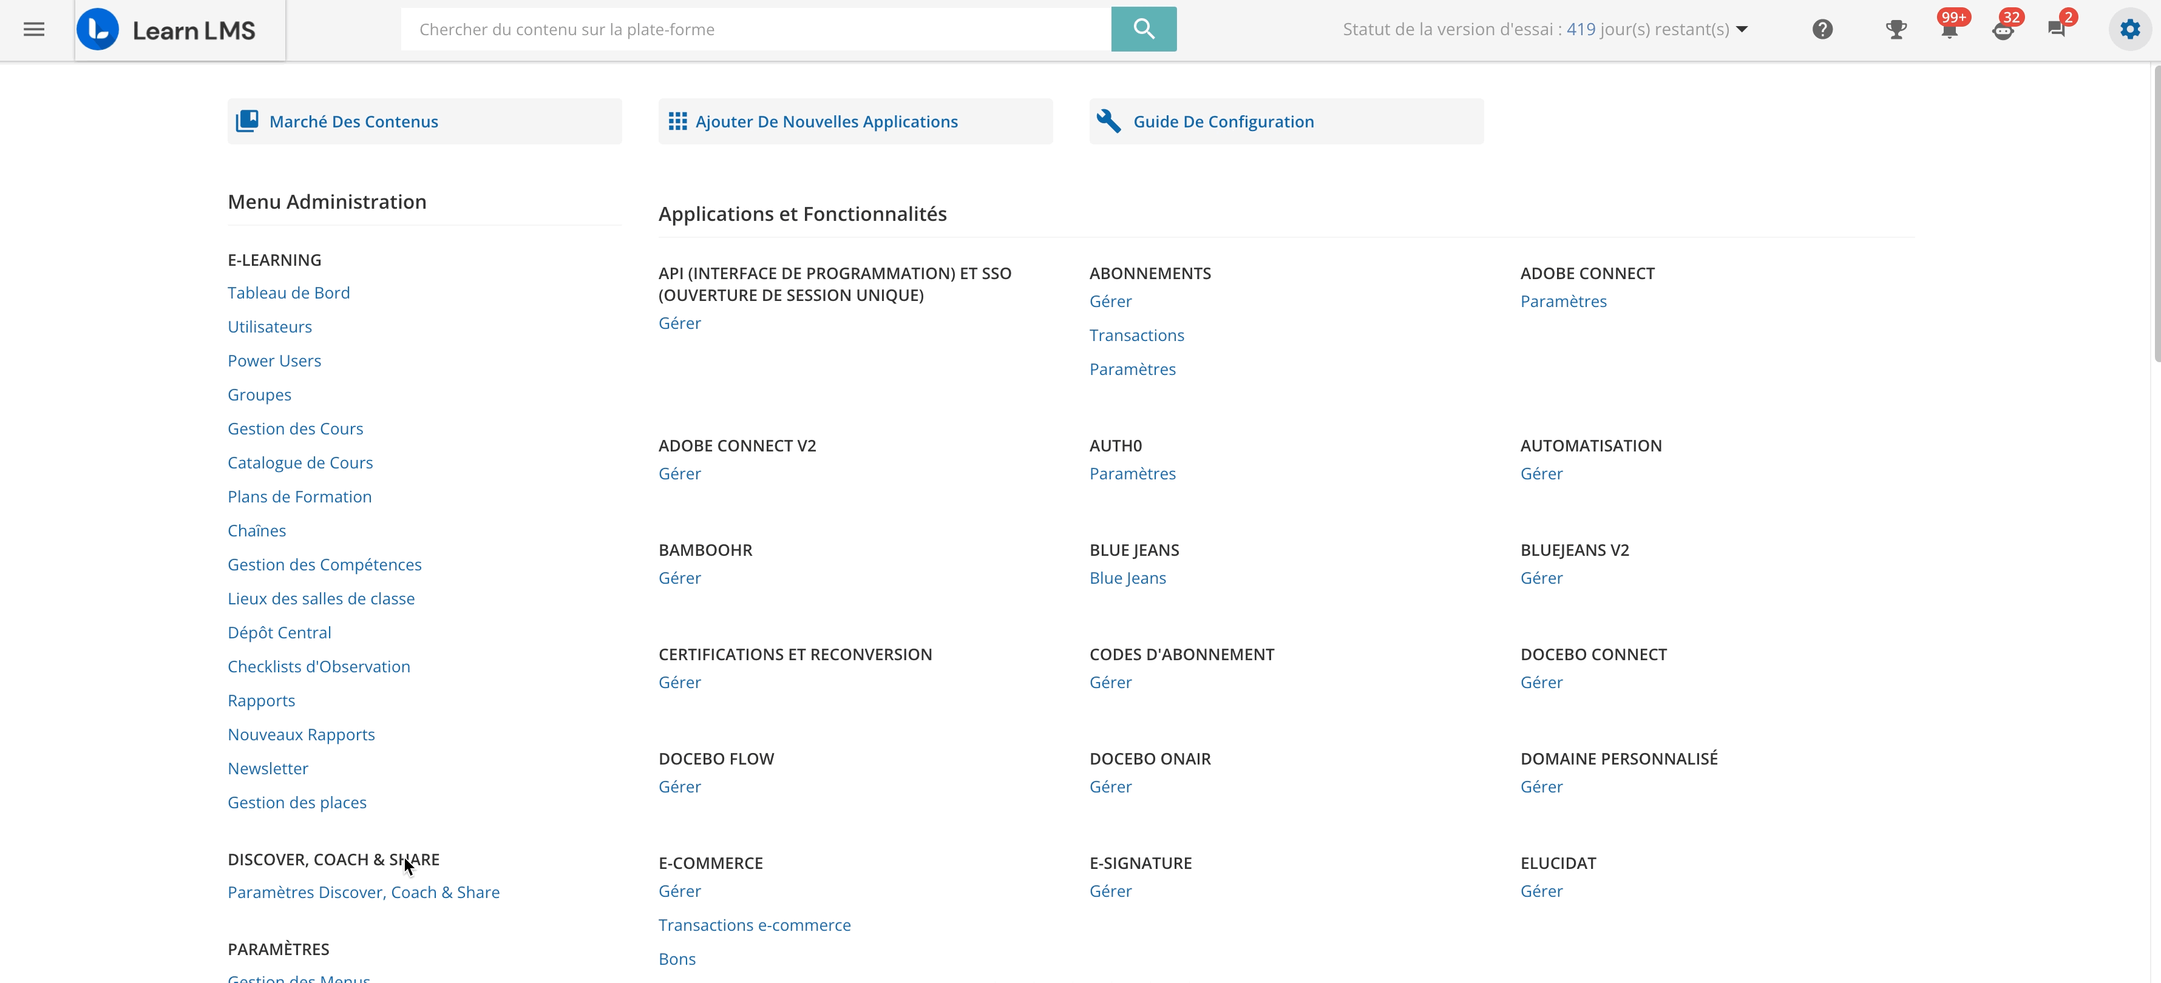Open Transactions under Abonnements

1137,336
